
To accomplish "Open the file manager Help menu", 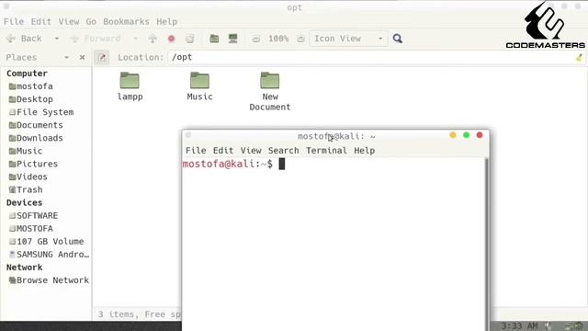I will click(x=166, y=21).
